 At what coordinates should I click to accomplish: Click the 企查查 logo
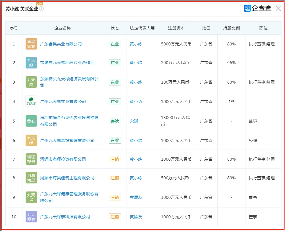click(257, 8)
